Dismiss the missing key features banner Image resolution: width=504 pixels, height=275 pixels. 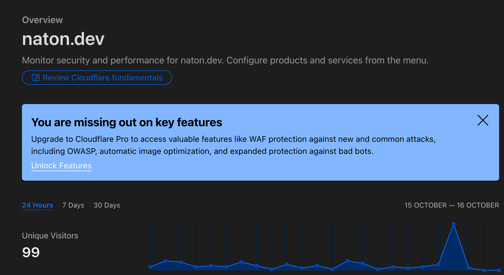[483, 120]
